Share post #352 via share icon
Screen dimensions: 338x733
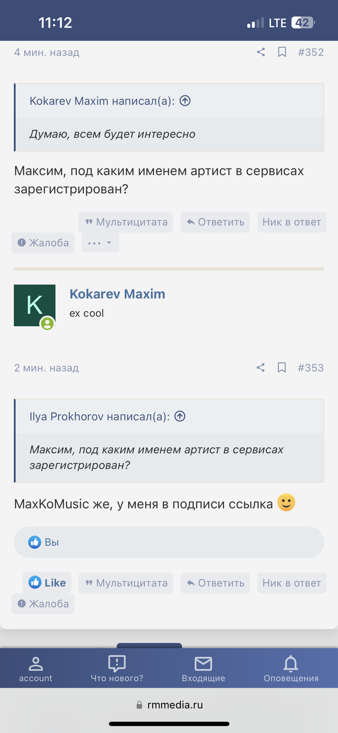261,52
